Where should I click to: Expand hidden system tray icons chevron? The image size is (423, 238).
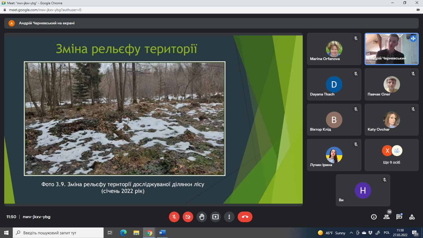[x=351, y=233]
